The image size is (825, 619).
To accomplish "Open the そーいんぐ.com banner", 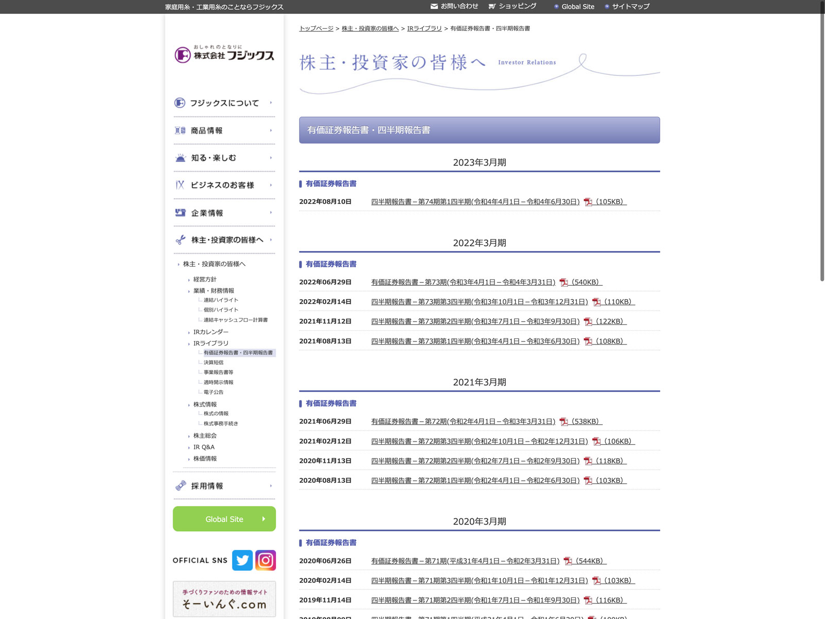I will 224,599.
